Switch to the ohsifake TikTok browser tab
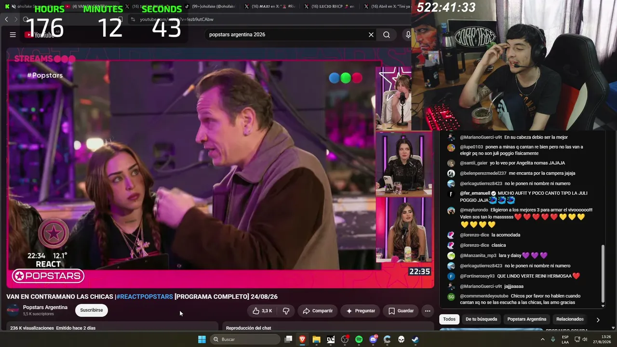Image resolution: width=617 pixels, height=347 pixels. click(x=211, y=7)
